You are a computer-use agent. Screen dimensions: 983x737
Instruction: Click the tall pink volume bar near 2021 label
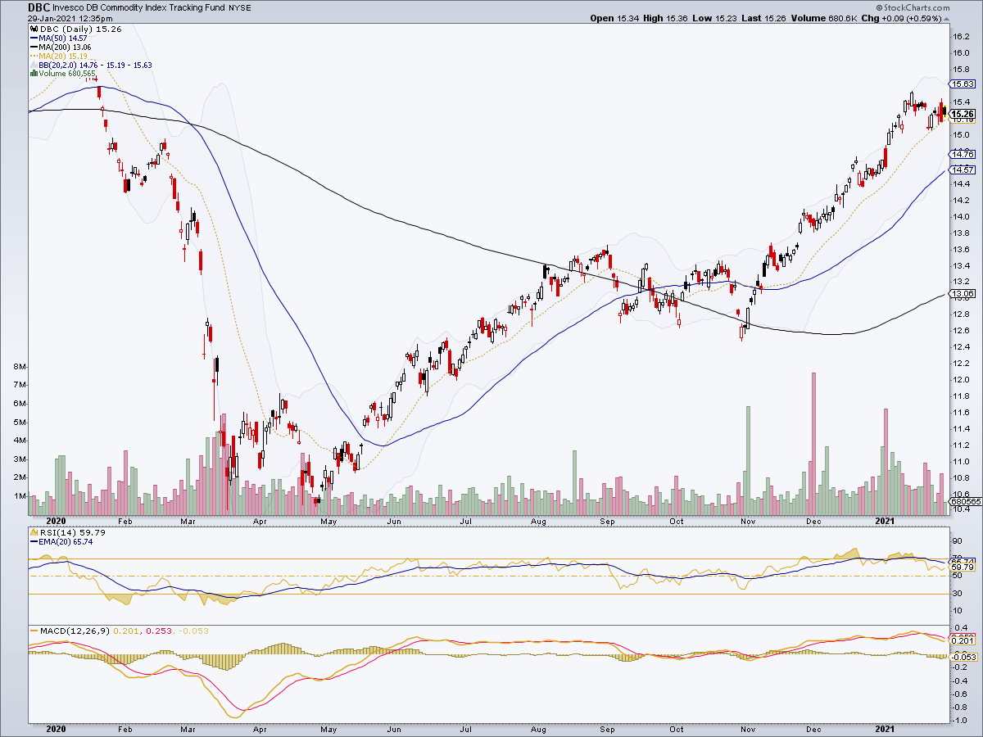[x=886, y=461]
